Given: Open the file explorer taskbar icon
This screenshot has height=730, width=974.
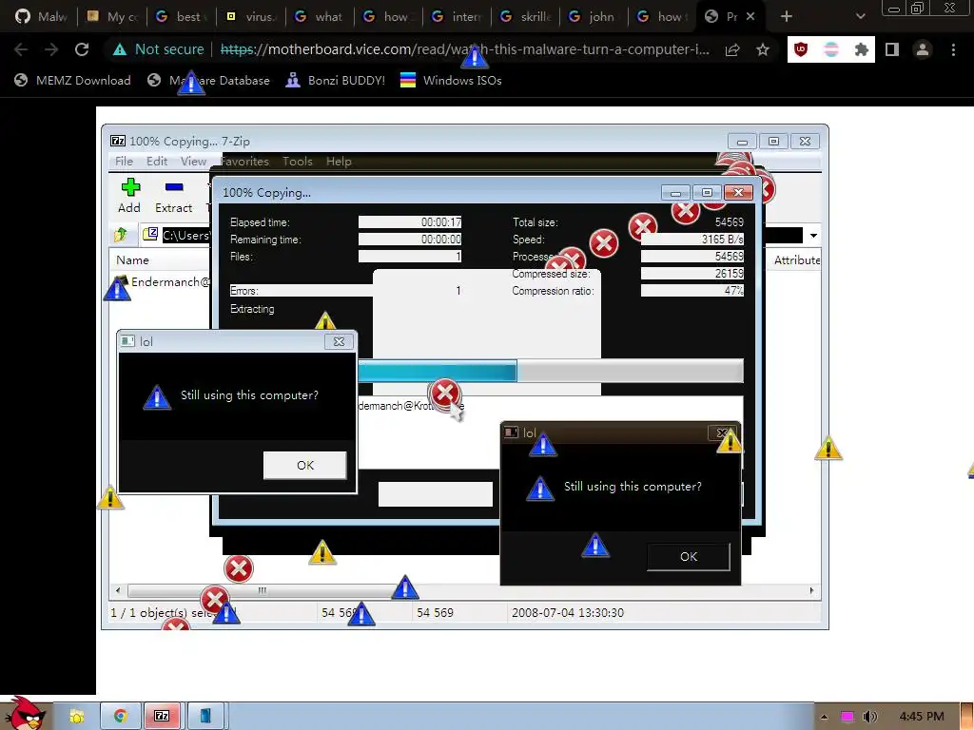Looking at the screenshot, I should [x=76, y=717].
